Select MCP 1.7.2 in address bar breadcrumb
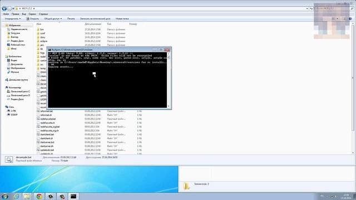 (27, 8)
